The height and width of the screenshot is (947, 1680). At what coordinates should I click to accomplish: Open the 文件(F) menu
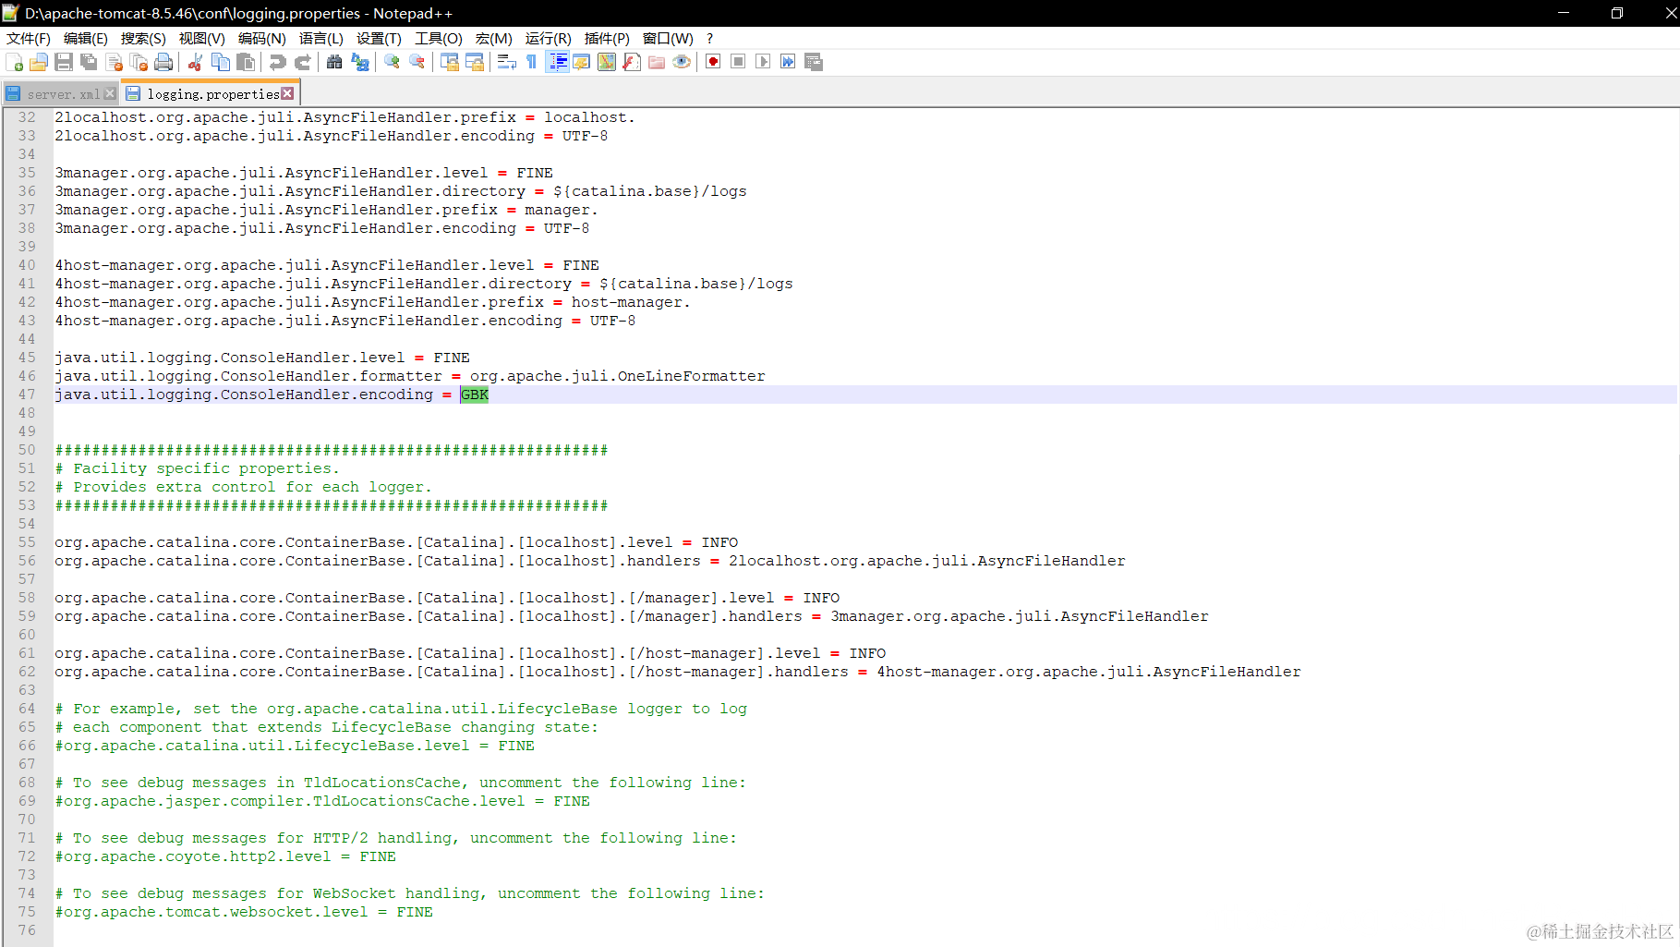29,39
